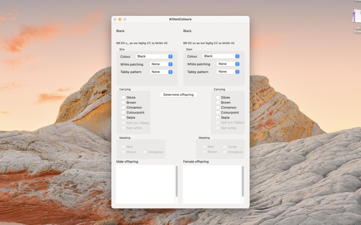Check Sepia in Sire Carrying
361x225 pixels.
click(x=123, y=117)
